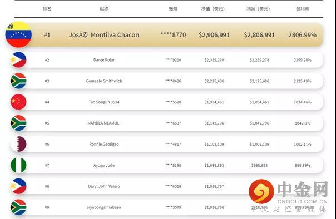Click the Qatar flag beside Ronnie Geoligao

pyautogui.click(x=18, y=144)
